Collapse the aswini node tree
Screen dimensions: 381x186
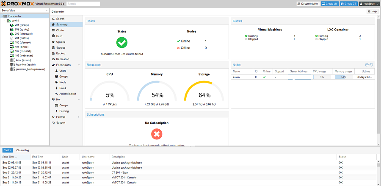(5, 21)
